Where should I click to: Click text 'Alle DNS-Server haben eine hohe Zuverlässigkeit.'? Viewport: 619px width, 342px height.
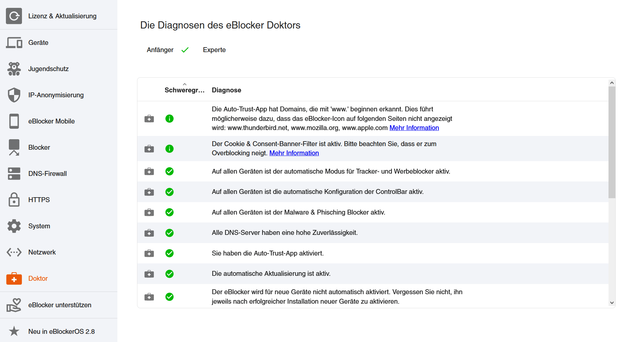pos(285,233)
